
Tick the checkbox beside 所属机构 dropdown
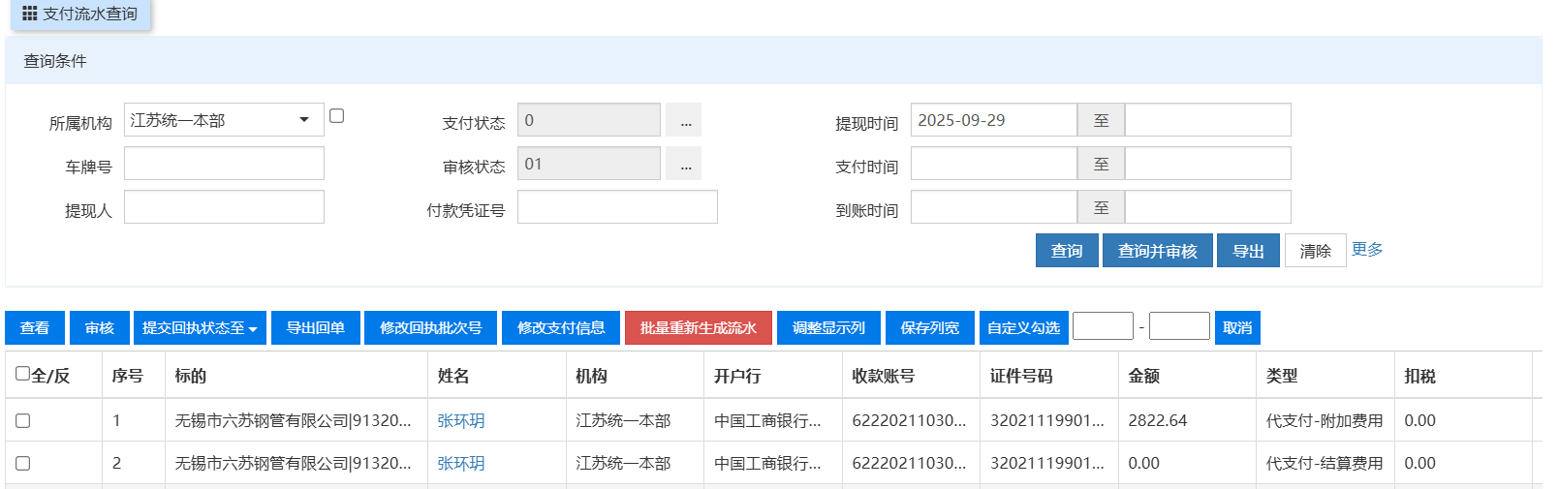click(x=336, y=115)
